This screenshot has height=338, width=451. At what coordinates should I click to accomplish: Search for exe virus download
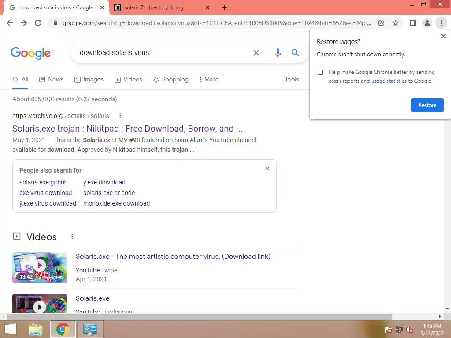click(45, 193)
